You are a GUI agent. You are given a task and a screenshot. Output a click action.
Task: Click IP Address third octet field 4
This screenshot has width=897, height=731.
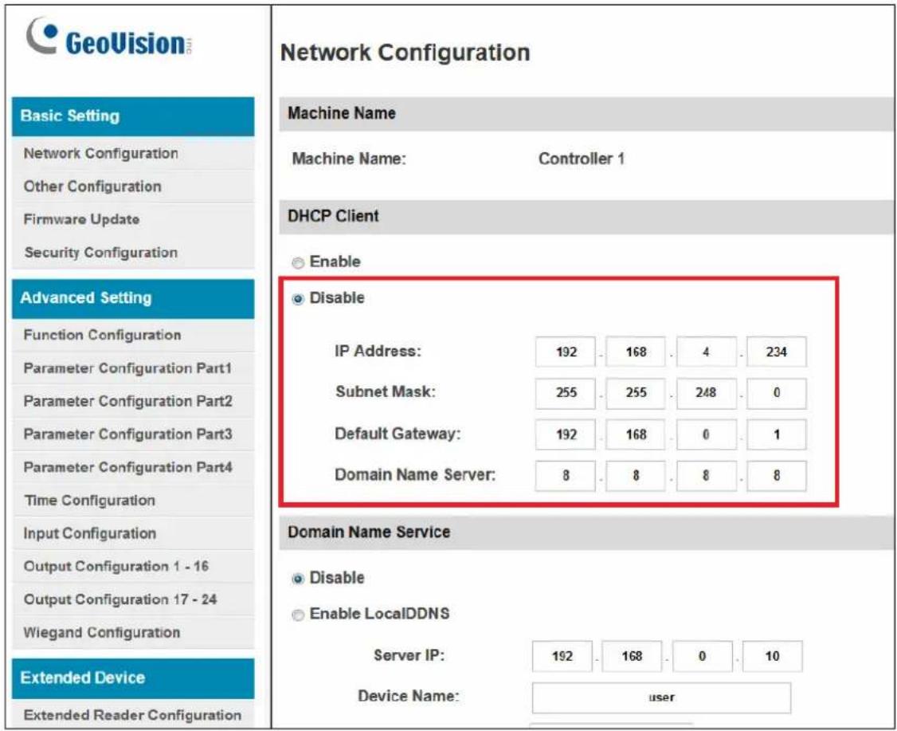pos(706,352)
